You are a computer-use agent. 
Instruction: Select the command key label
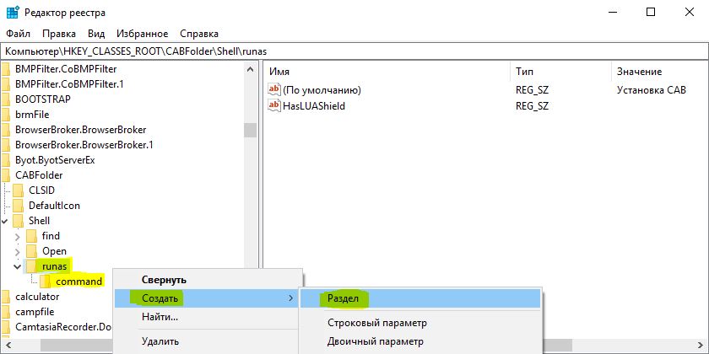click(x=79, y=282)
